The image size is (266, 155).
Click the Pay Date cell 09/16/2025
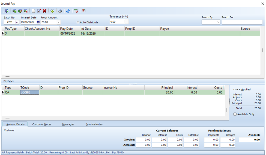click(x=70, y=34)
